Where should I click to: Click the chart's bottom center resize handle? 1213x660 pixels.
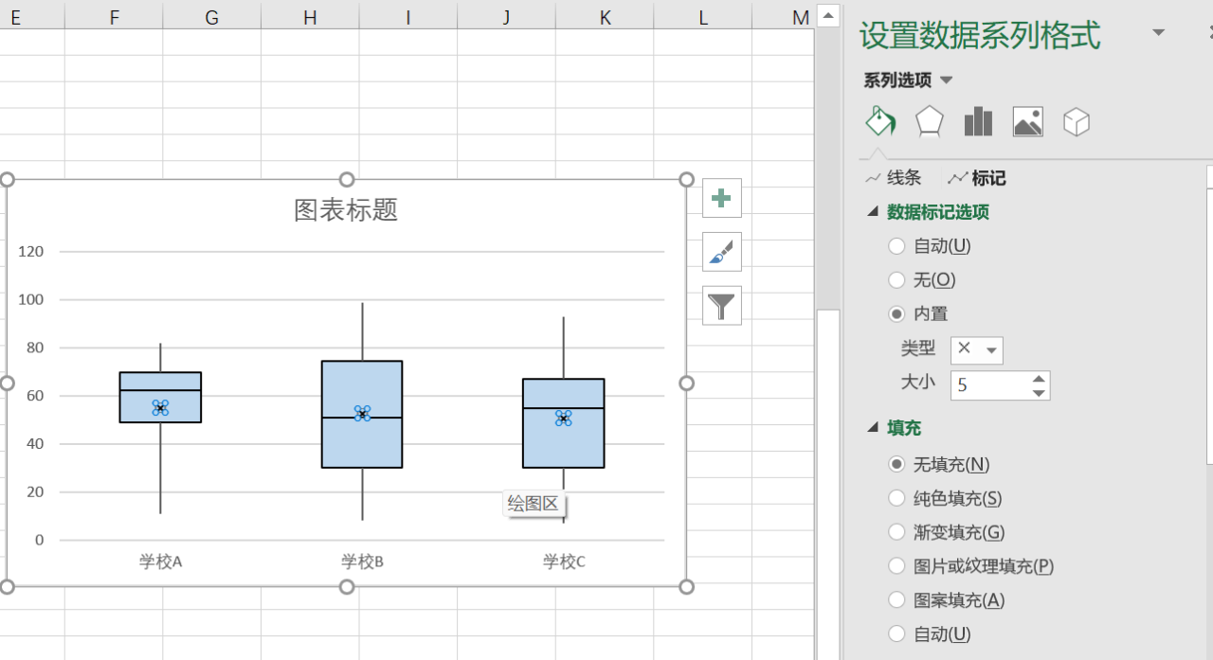(347, 587)
